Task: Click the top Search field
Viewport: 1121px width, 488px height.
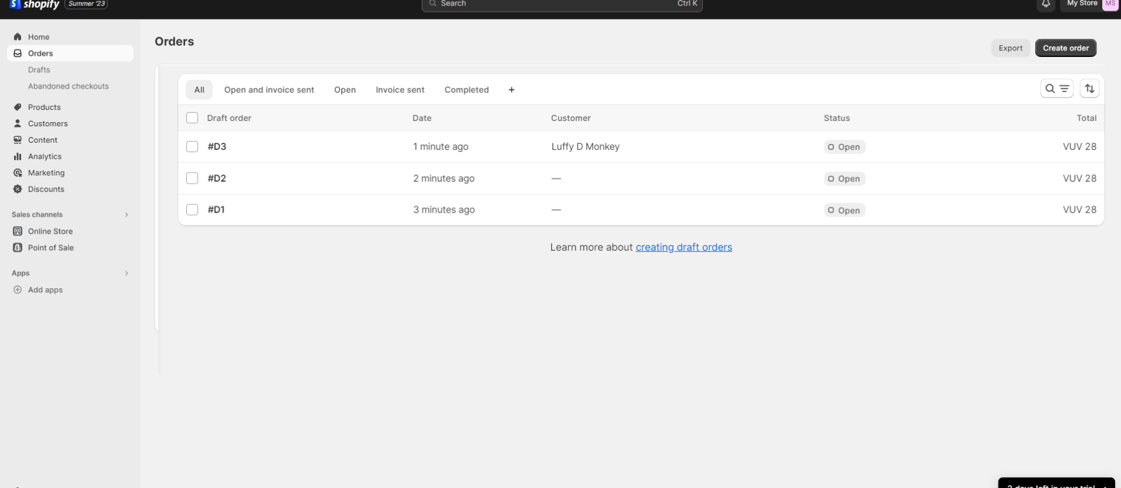Action: click(562, 4)
